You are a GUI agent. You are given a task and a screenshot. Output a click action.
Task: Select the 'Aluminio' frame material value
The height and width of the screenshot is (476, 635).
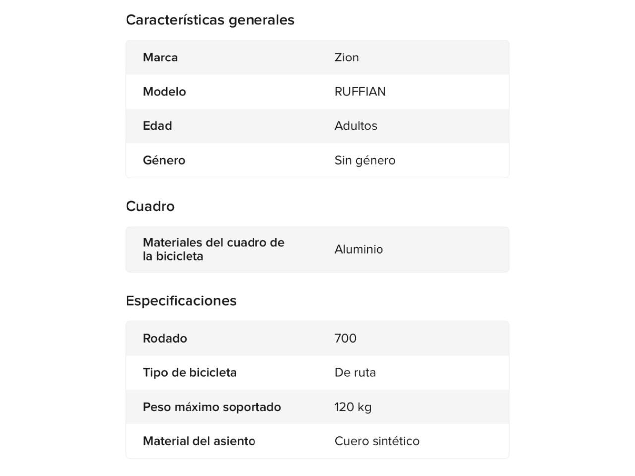[x=359, y=249]
